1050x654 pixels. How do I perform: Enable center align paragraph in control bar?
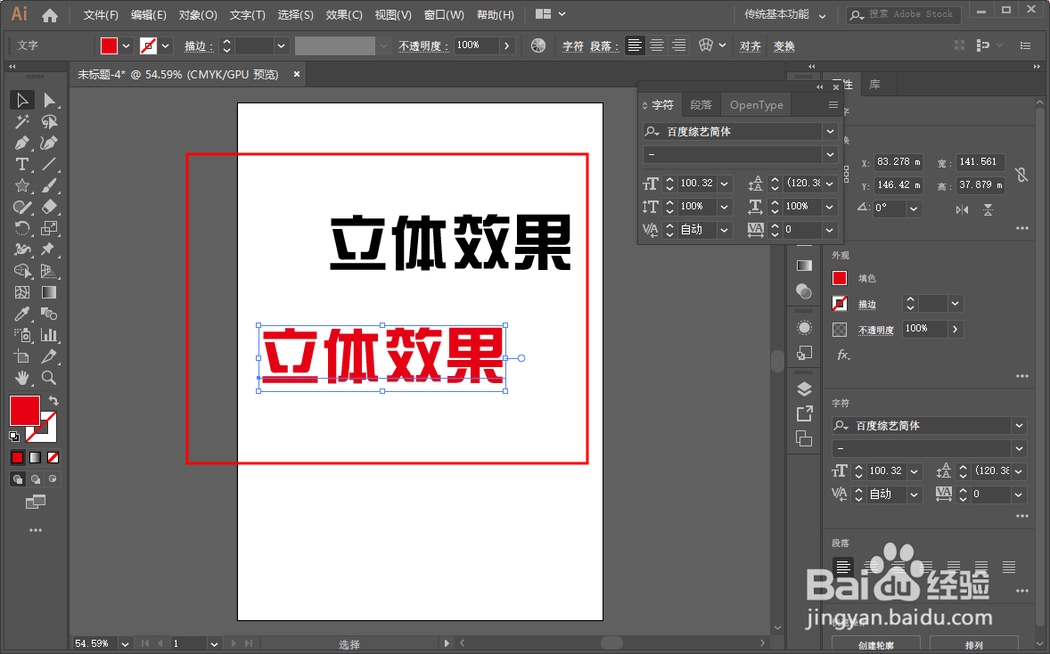click(657, 45)
